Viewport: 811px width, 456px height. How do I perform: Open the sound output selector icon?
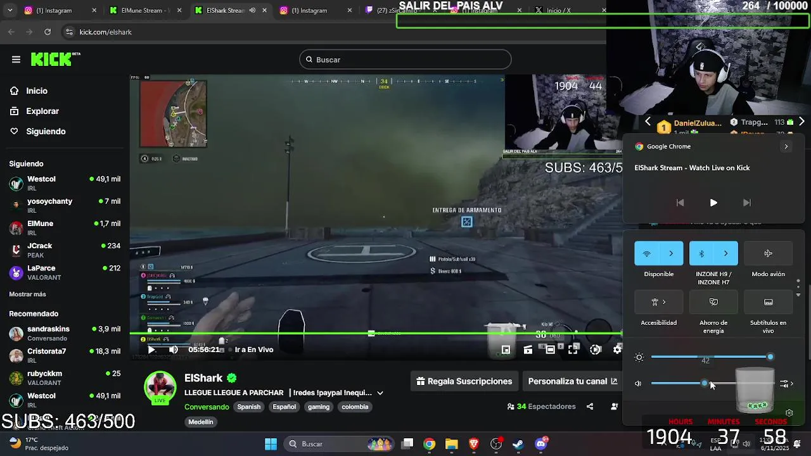786,384
